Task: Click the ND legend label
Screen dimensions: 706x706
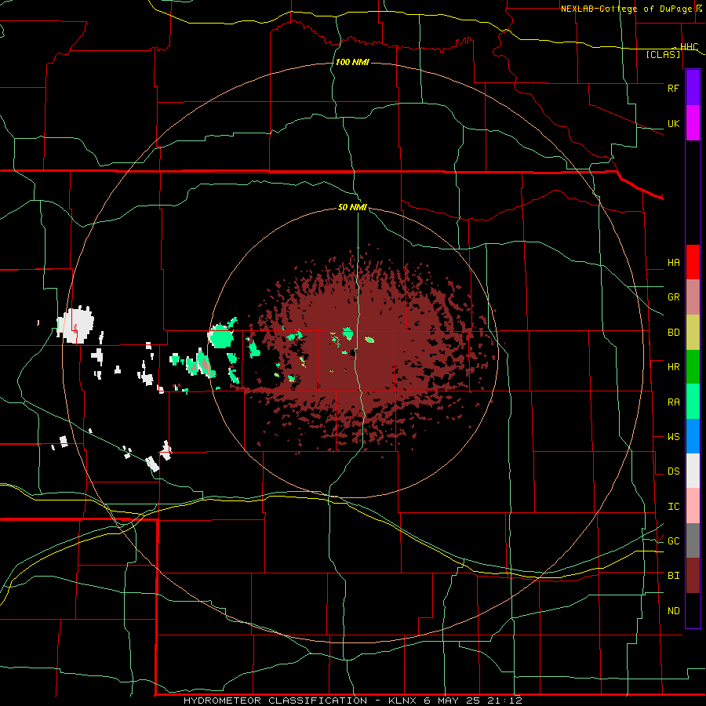Action: (x=673, y=611)
